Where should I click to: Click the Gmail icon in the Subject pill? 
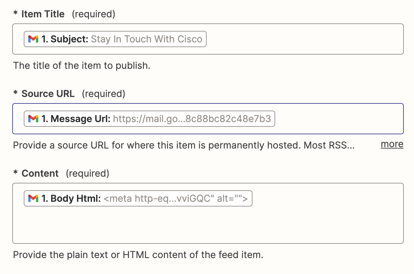[x=33, y=39]
